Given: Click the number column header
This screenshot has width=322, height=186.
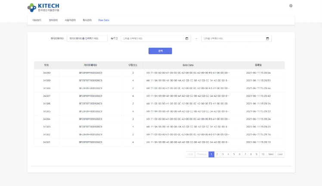Looking at the screenshot, I should coord(46,65).
